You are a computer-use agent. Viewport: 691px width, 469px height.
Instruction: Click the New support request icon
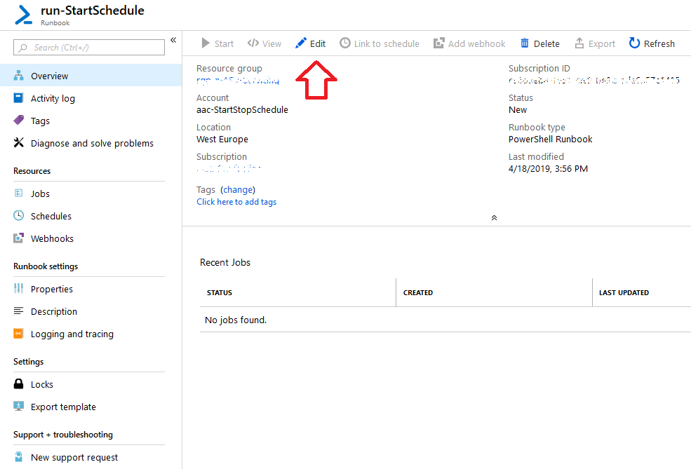click(18, 457)
